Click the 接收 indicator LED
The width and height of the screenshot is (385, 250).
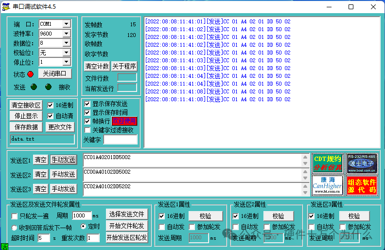coord(49,87)
